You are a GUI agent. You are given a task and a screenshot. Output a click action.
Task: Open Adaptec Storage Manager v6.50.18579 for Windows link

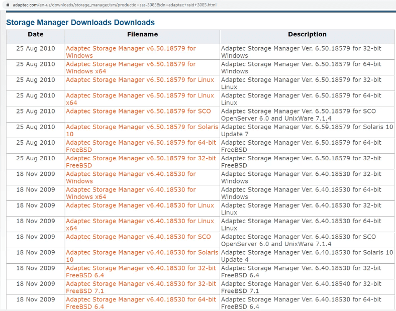point(131,52)
